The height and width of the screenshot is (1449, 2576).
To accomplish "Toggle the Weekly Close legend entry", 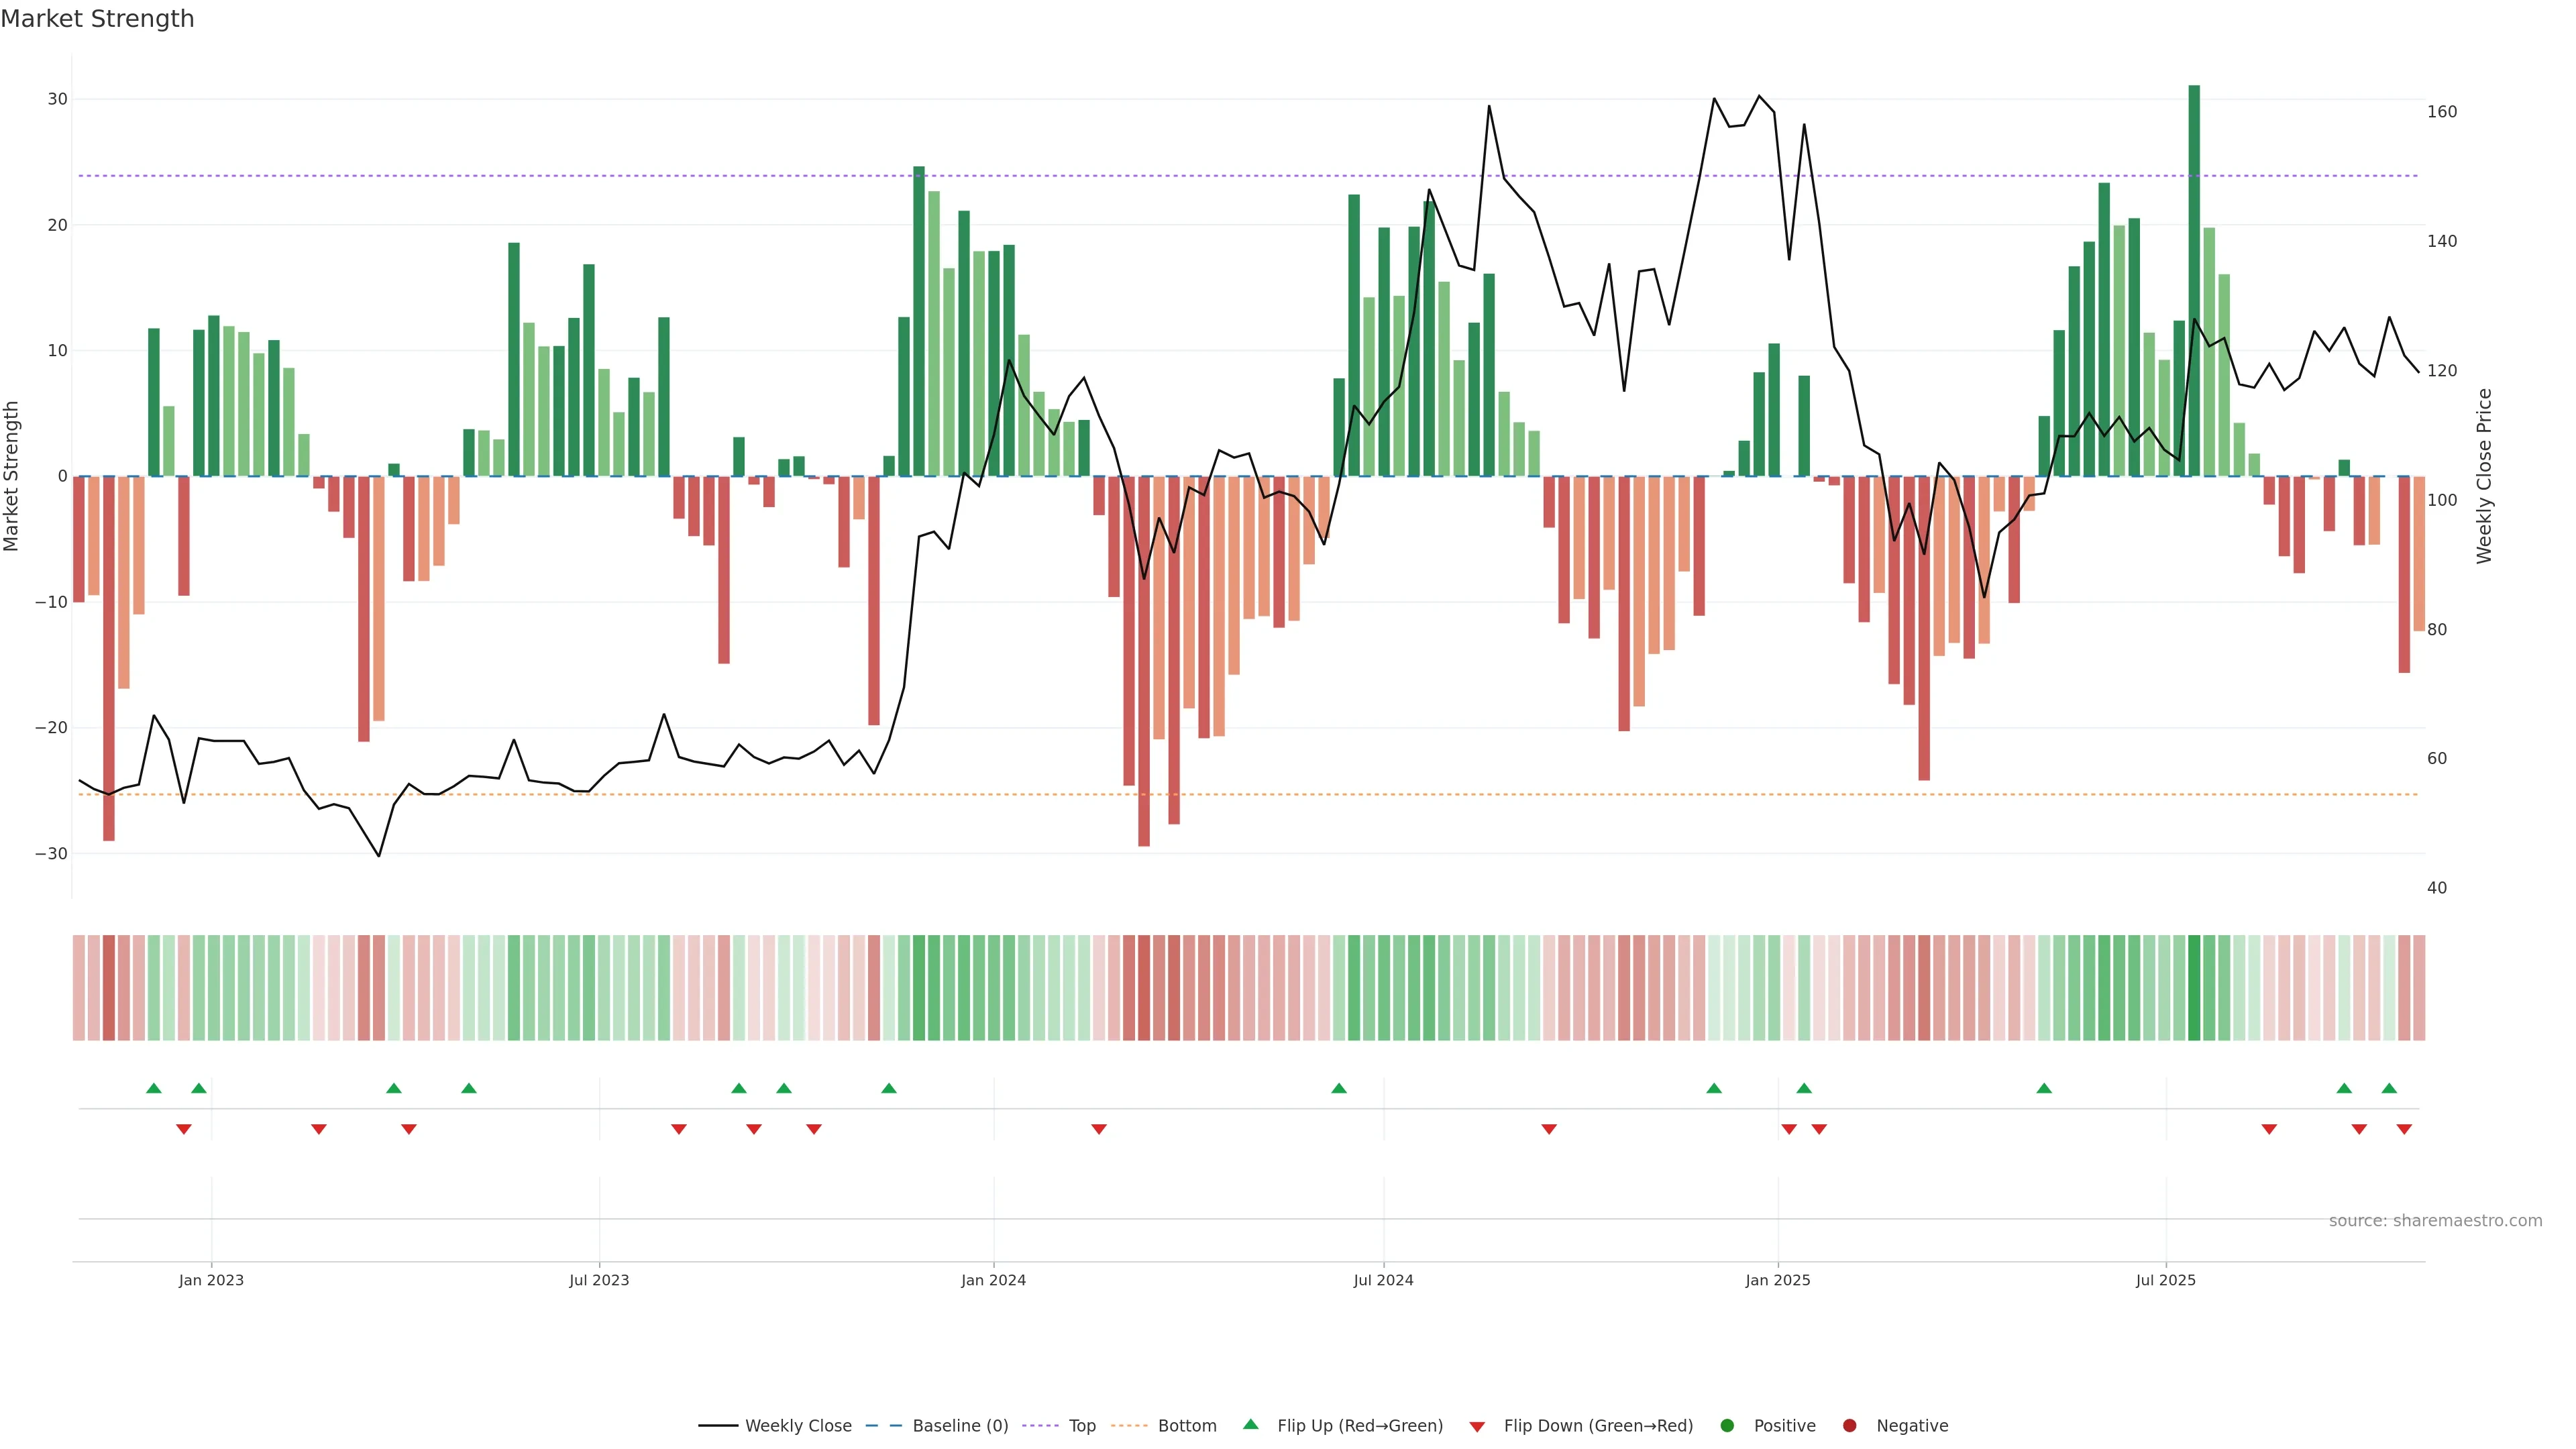I will 797,1426.
